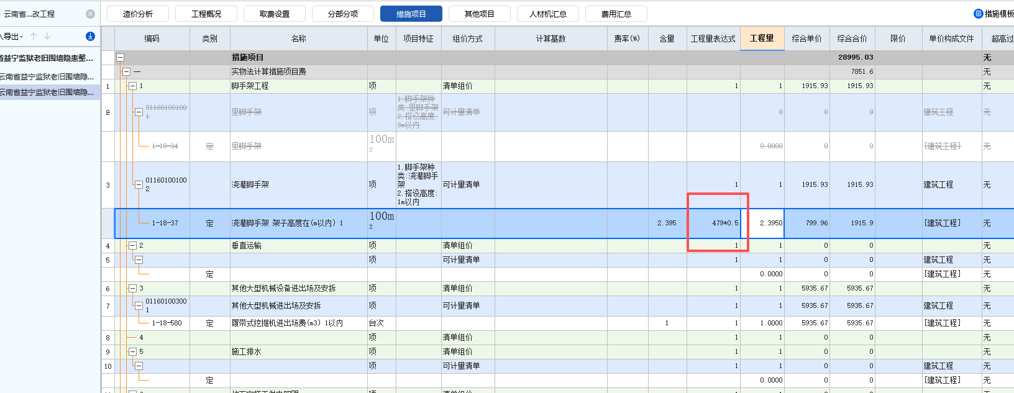The height and width of the screenshot is (393, 1014).
Task: Open the 人材机汇总 tab
Action: pyautogui.click(x=548, y=14)
